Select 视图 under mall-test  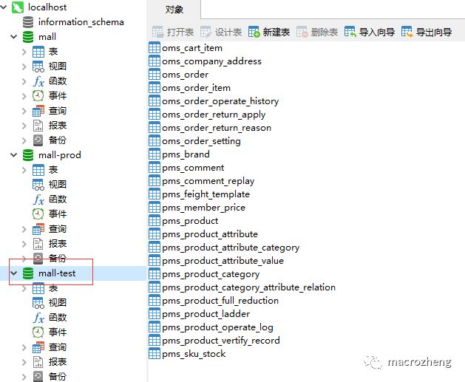58,303
